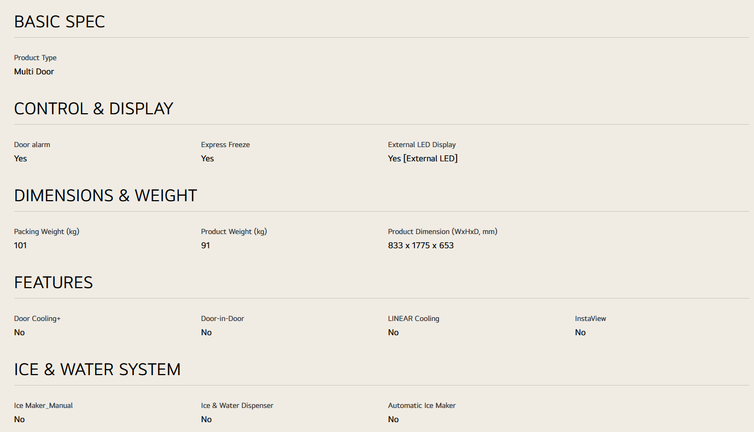Select the Yes [External LED] value

pos(423,159)
